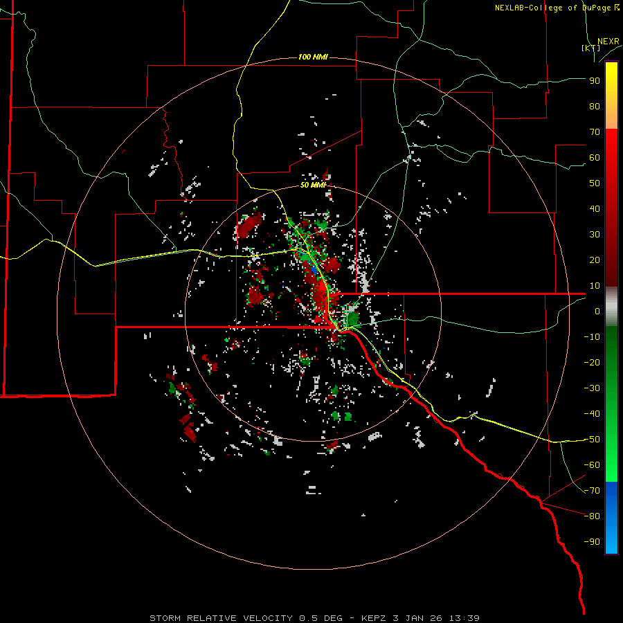Select the -30 value on velocity scale
This screenshot has width=623, height=623.
tap(592, 388)
